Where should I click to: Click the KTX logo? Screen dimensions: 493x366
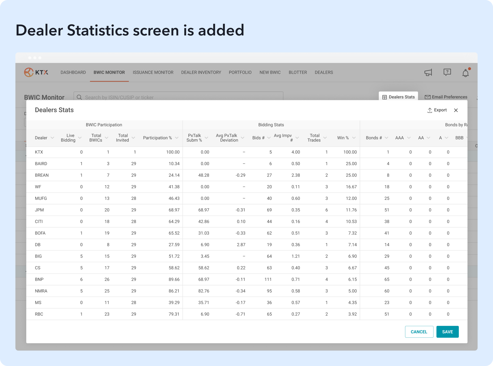click(x=36, y=72)
